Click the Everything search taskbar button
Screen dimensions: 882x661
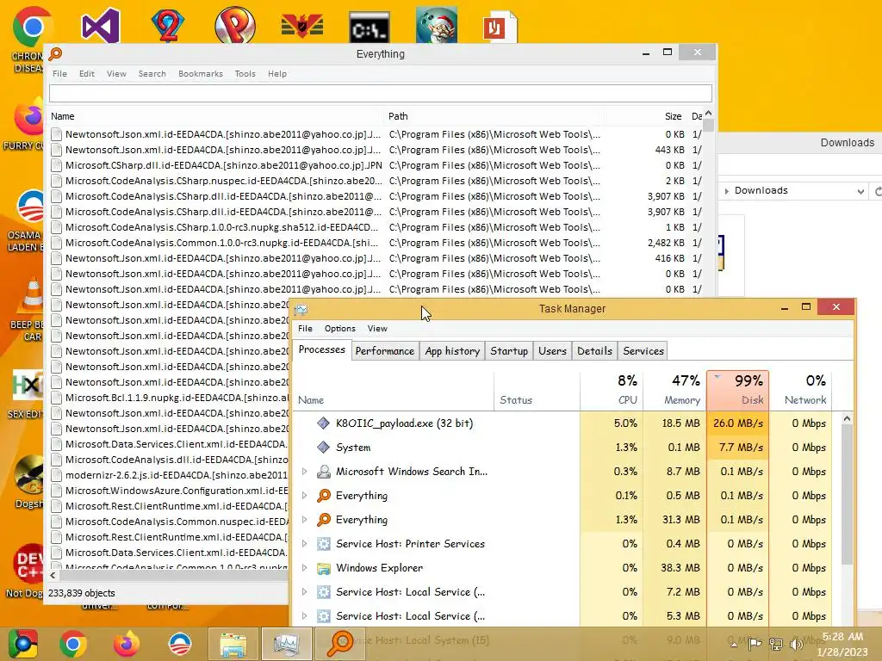coord(339,644)
